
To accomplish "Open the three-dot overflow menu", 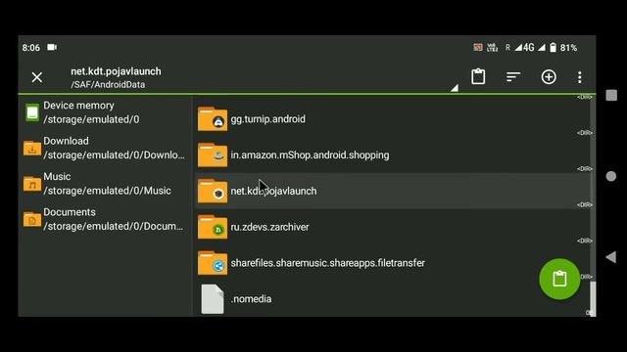I will 579,77.
